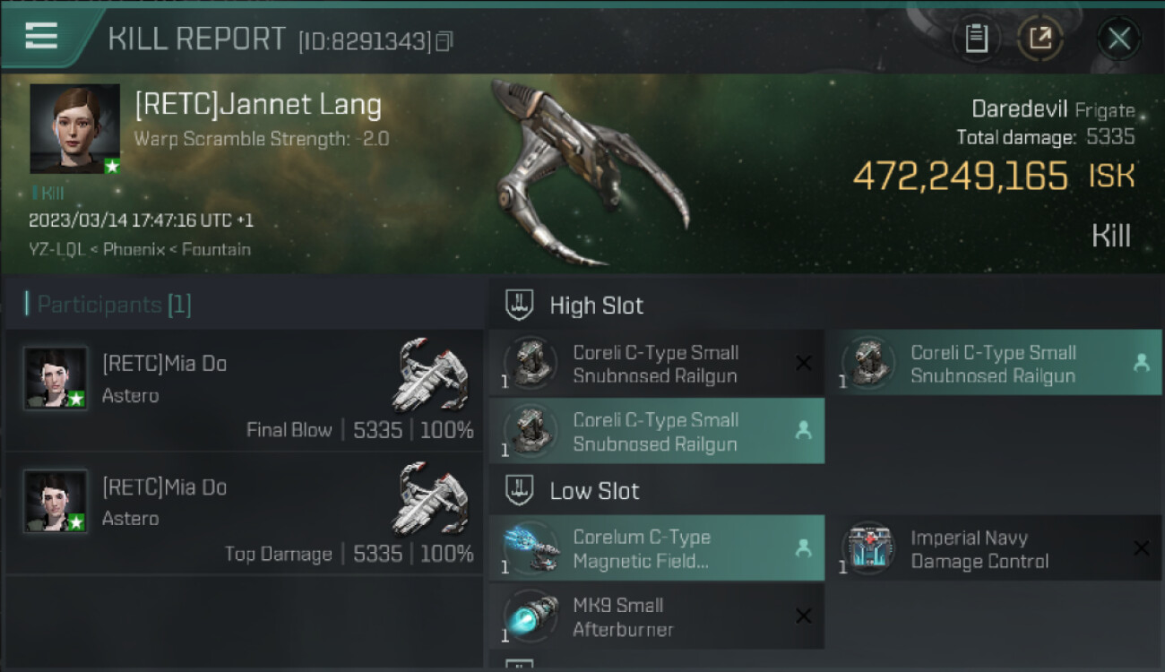Viewport: 1165px width, 672px height.
Task: Select the Imperial Navy Damage Control module
Action: click(x=993, y=548)
